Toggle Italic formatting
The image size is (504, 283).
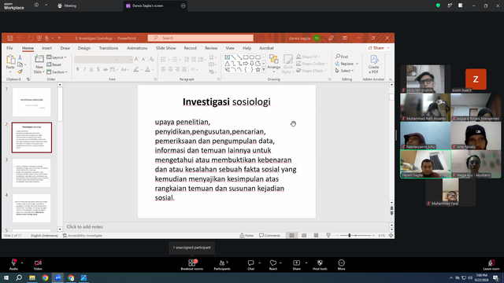pos(84,69)
